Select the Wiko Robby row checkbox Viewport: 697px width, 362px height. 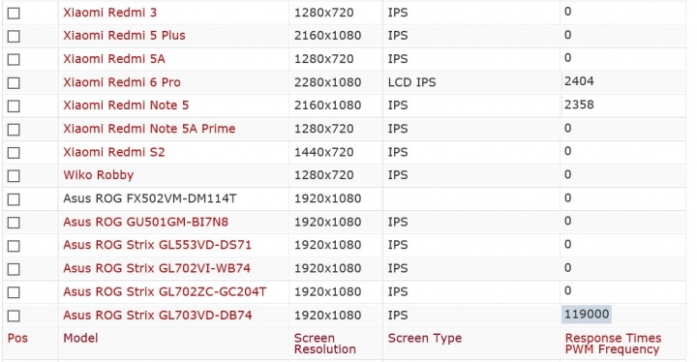tap(14, 176)
